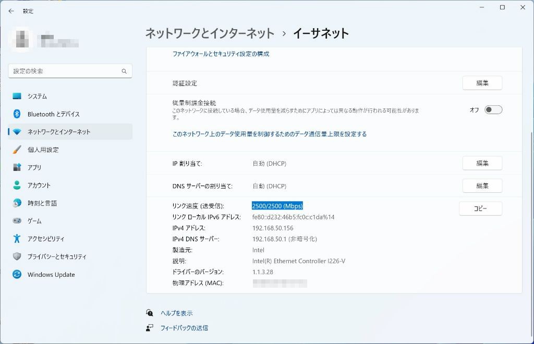The height and width of the screenshot is (344, 534).
Task: Toggle 従量制課金接続 switch on
Action: [493, 110]
